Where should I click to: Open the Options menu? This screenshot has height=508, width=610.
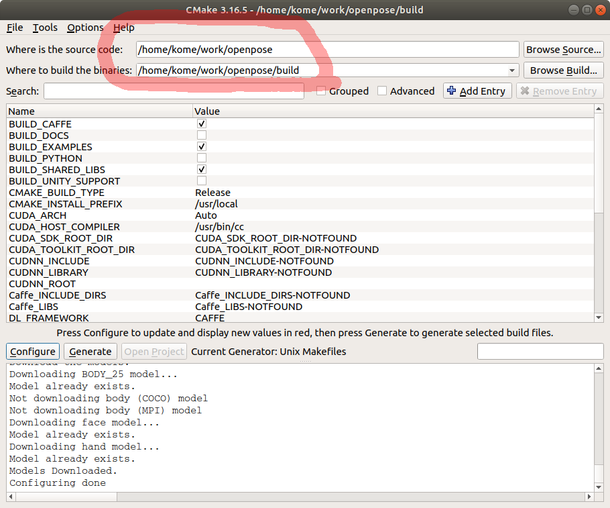[x=85, y=28]
